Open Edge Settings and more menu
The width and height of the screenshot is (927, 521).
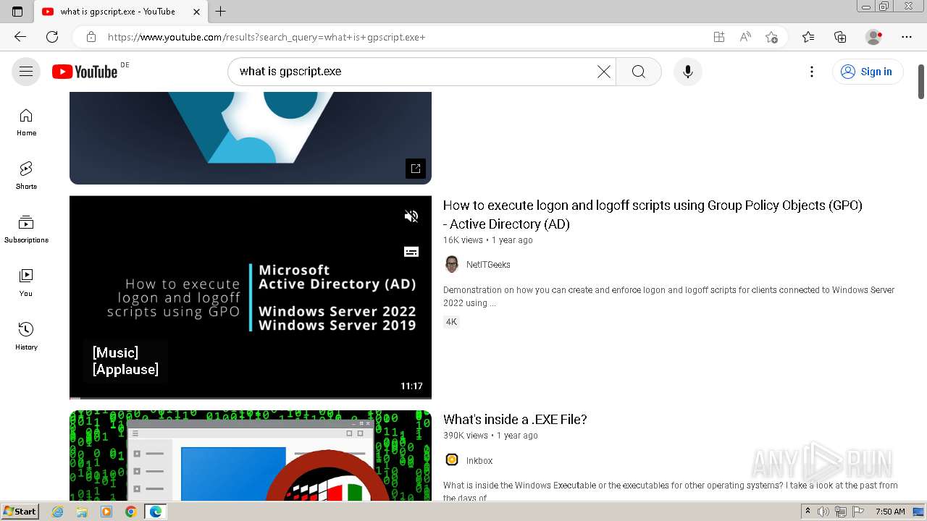[907, 37]
